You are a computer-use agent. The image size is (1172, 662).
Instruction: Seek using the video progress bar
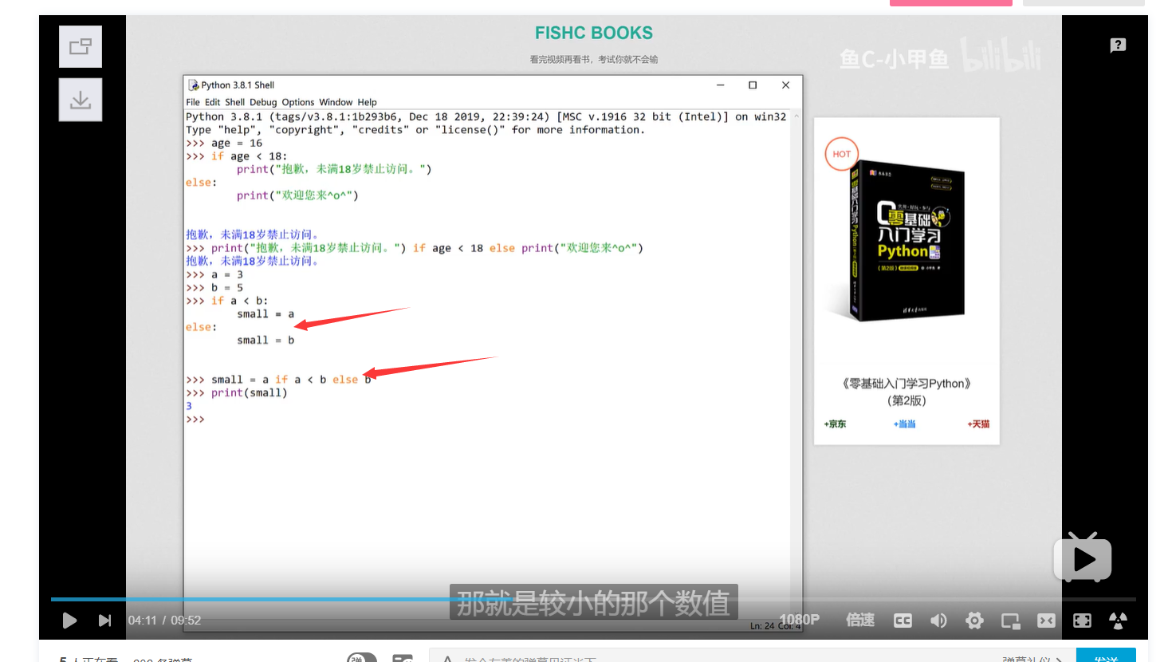pyautogui.click(x=593, y=599)
